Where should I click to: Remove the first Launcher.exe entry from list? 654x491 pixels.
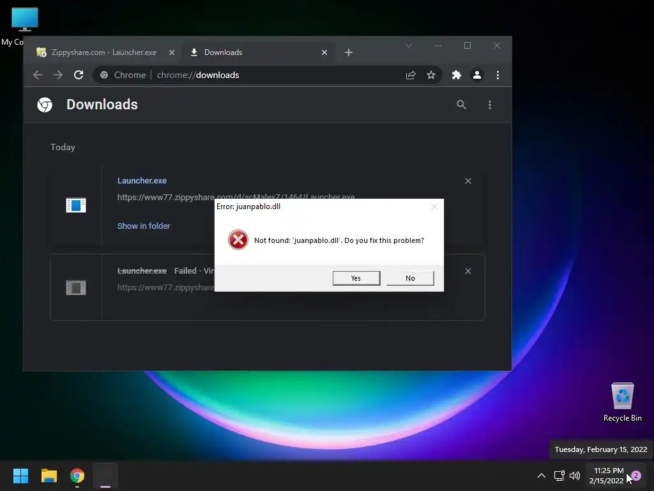coord(468,181)
